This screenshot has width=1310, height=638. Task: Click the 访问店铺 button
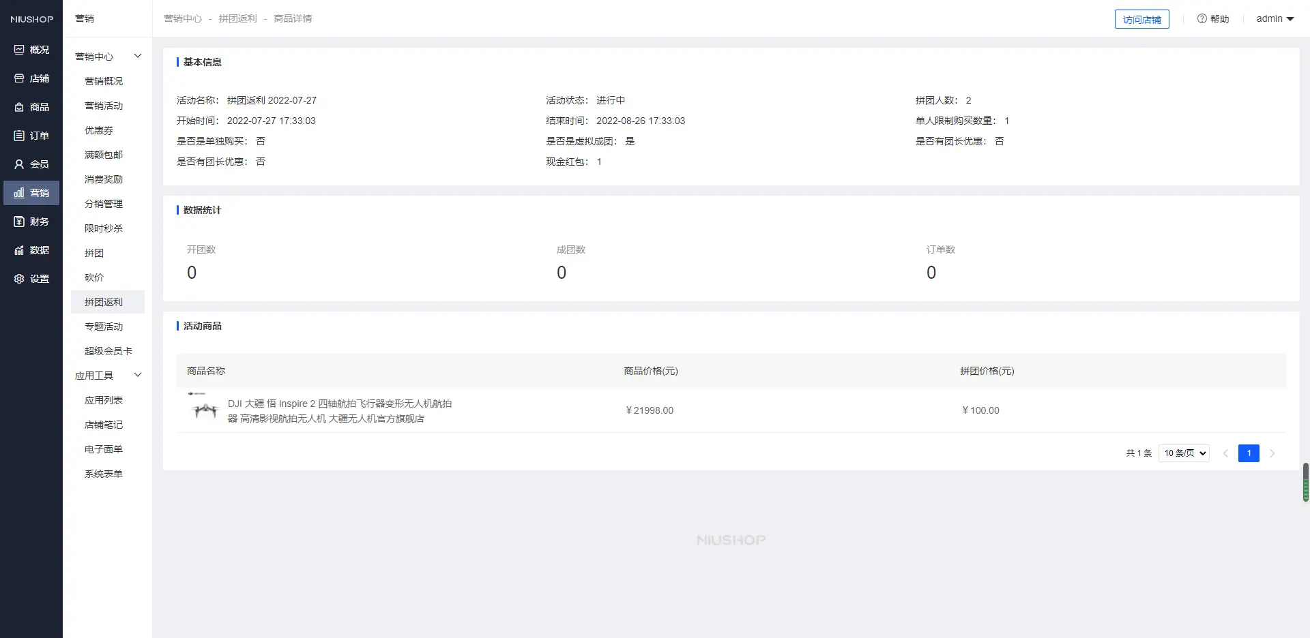coord(1141,20)
